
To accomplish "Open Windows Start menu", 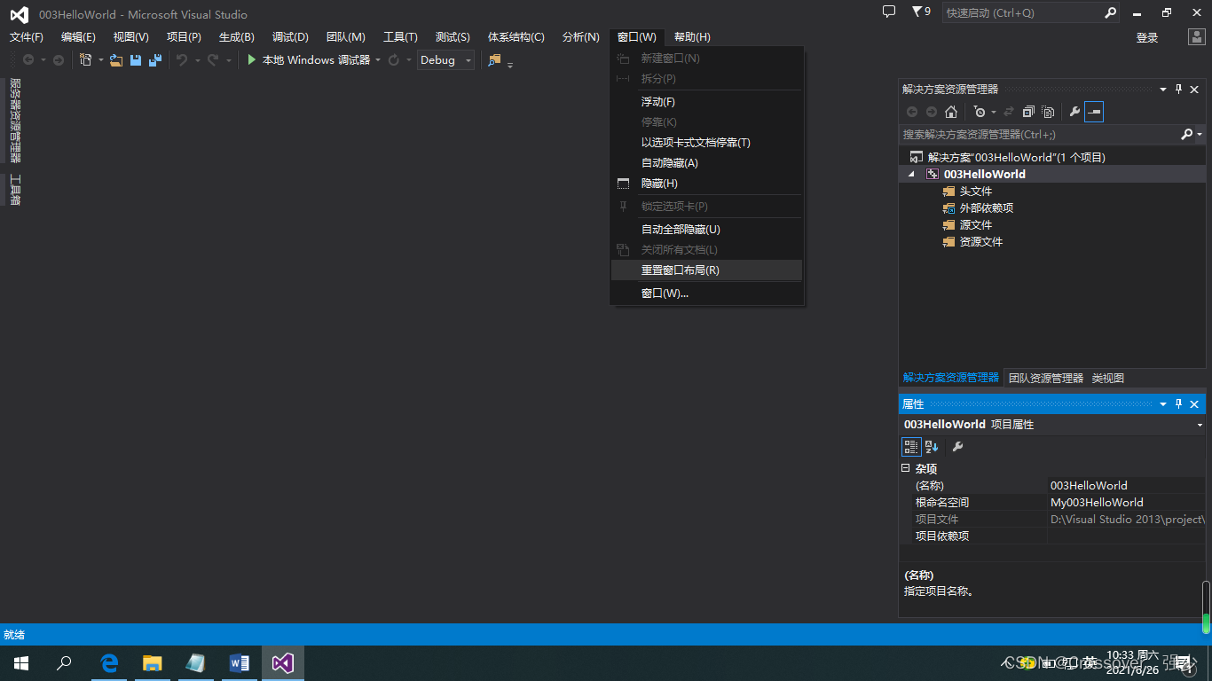I will pos(20,663).
